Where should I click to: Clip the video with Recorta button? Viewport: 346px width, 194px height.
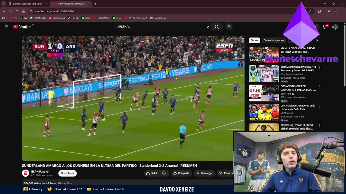click(226, 173)
